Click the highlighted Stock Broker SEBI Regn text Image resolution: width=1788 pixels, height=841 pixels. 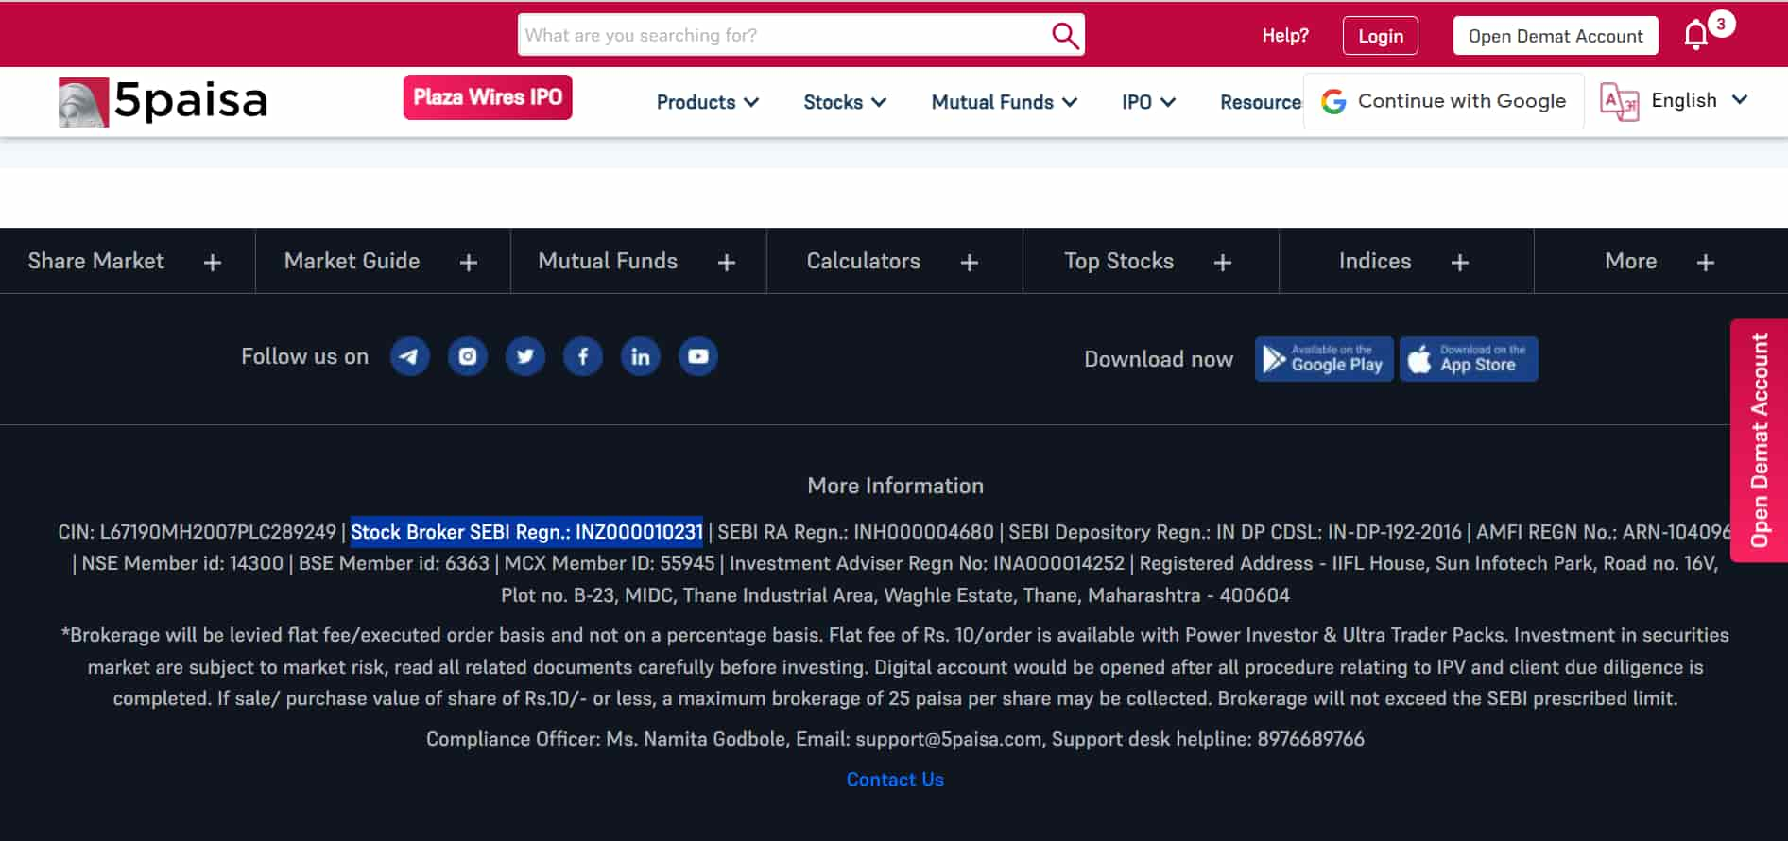pyautogui.click(x=526, y=532)
